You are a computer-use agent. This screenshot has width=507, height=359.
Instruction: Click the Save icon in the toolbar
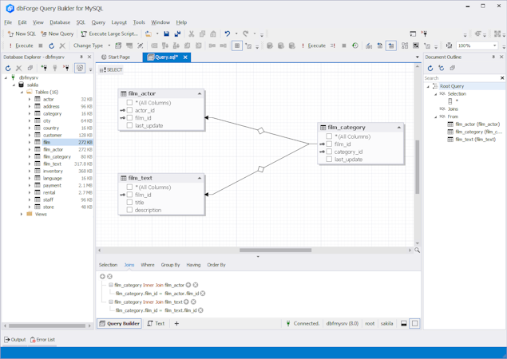click(166, 34)
